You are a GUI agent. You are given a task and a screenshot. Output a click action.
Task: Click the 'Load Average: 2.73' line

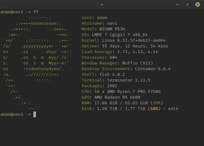120,52
